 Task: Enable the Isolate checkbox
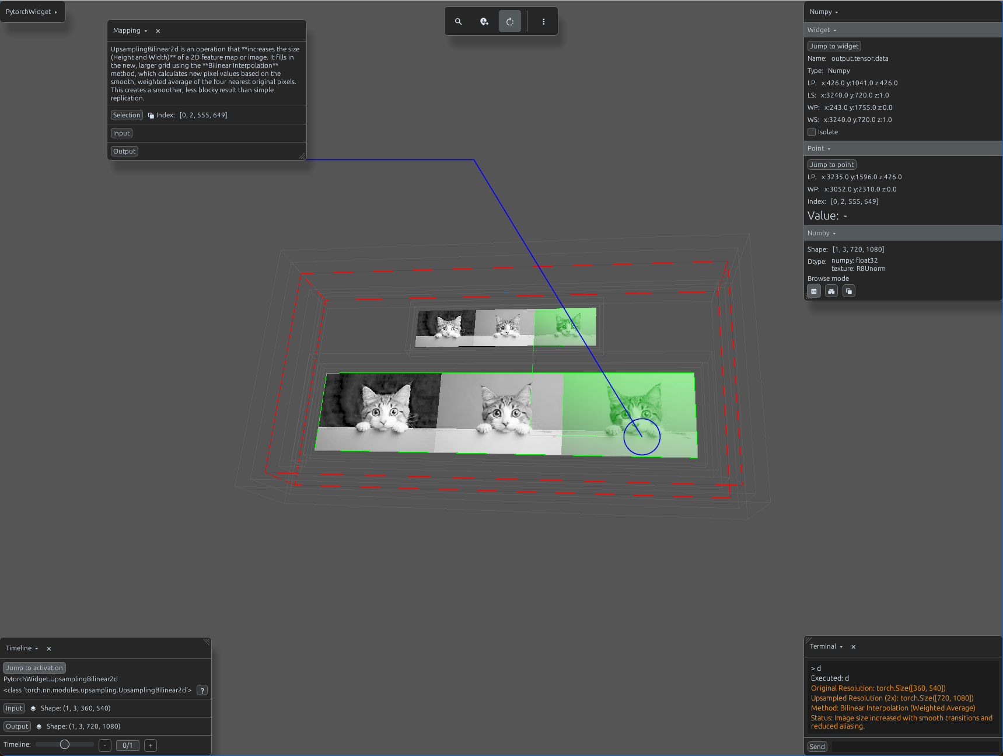tap(812, 132)
